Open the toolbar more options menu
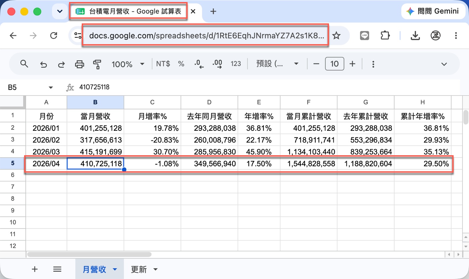Viewport: 469px width, 279px height. click(373, 64)
